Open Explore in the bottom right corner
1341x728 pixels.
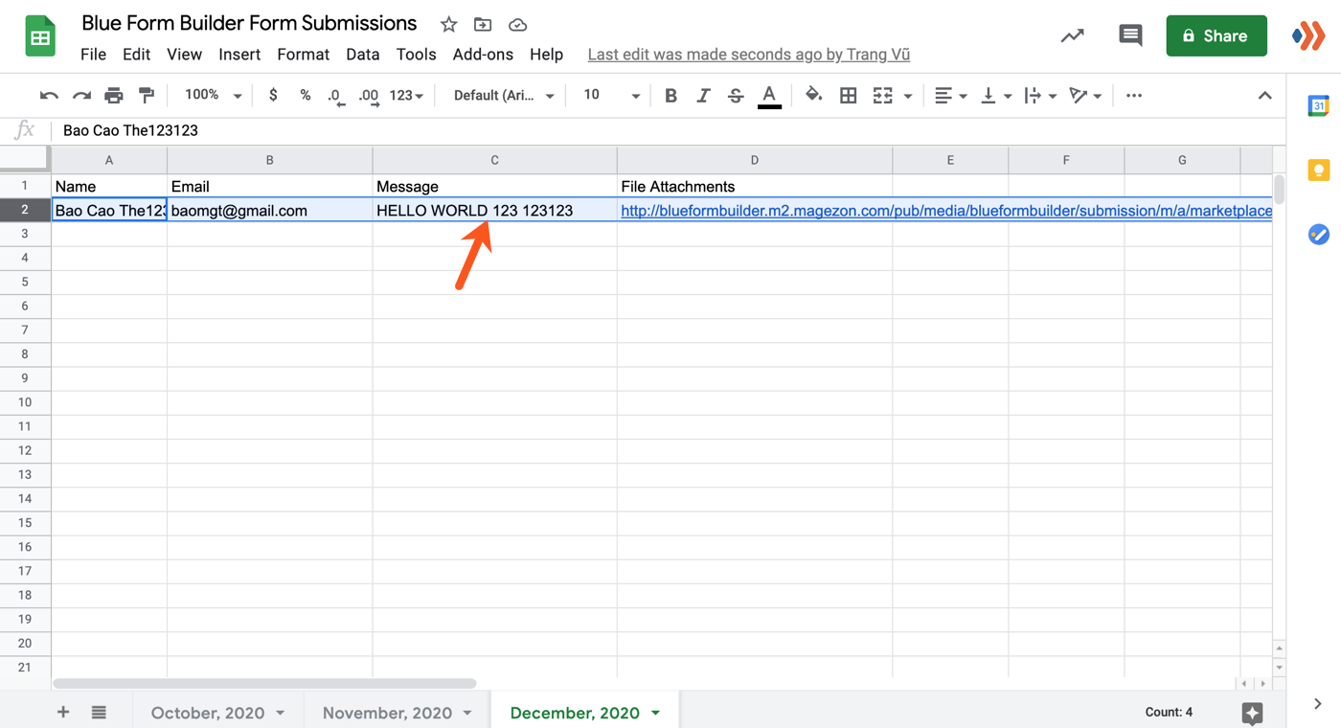pos(1252,713)
